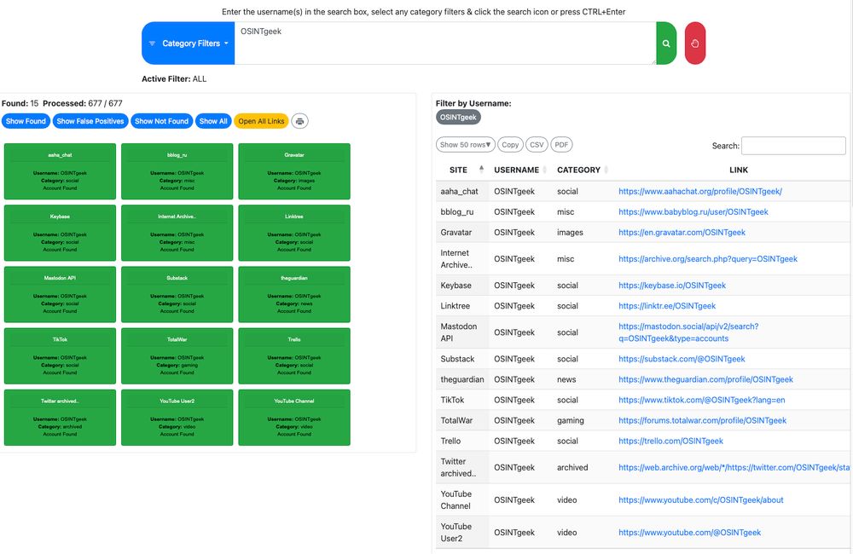Click the TotalWar green result card
The height and width of the screenshot is (554, 853).
[x=177, y=355]
